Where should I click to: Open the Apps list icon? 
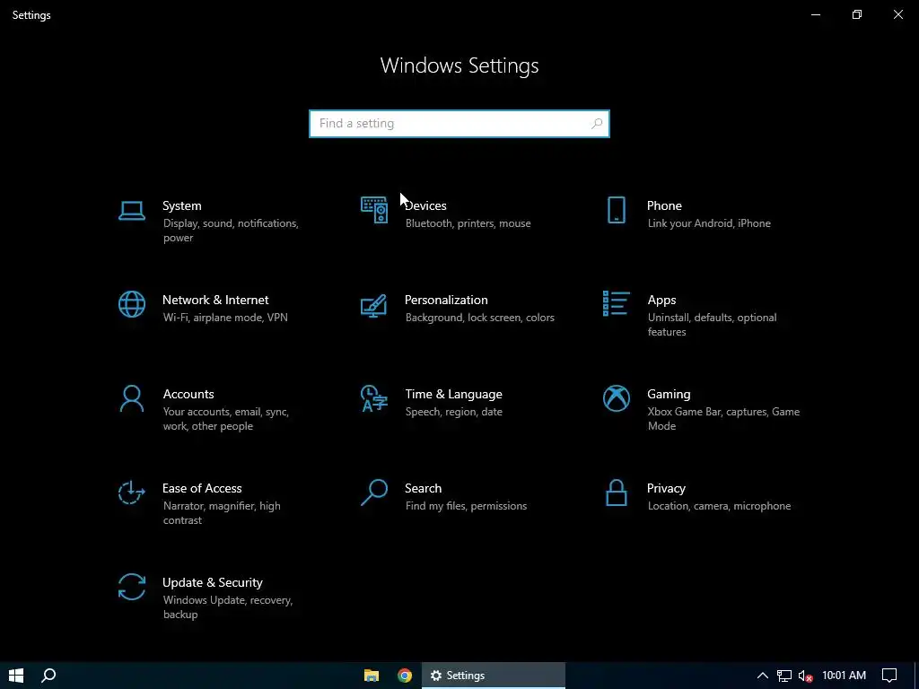point(616,303)
